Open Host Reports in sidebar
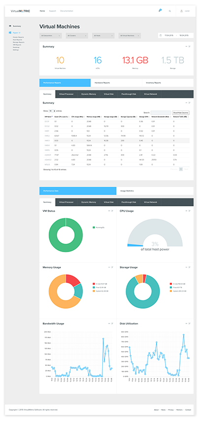Screen dimensions: 200x424 click(17, 40)
